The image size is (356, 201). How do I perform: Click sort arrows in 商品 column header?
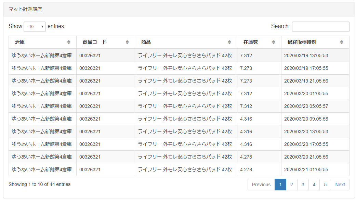click(229, 42)
